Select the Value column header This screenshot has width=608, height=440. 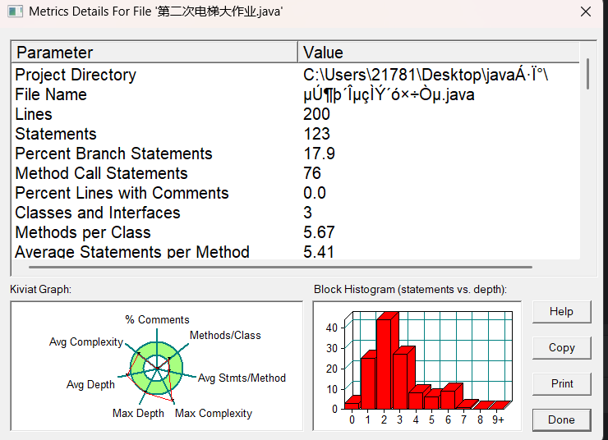click(x=439, y=53)
